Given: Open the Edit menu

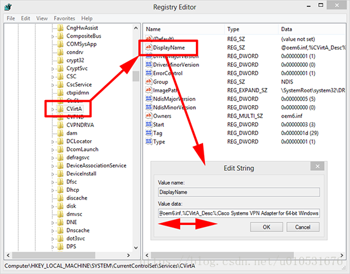Looking at the screenshot, I should click(25, 18).
